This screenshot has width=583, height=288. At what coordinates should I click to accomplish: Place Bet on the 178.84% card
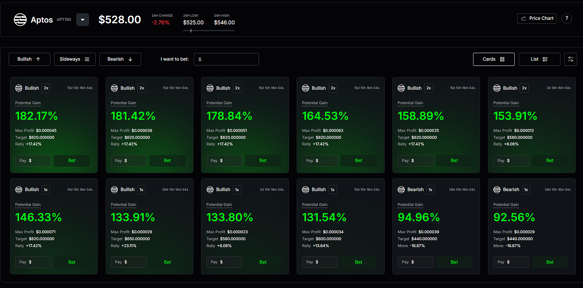tap(263, 160)
